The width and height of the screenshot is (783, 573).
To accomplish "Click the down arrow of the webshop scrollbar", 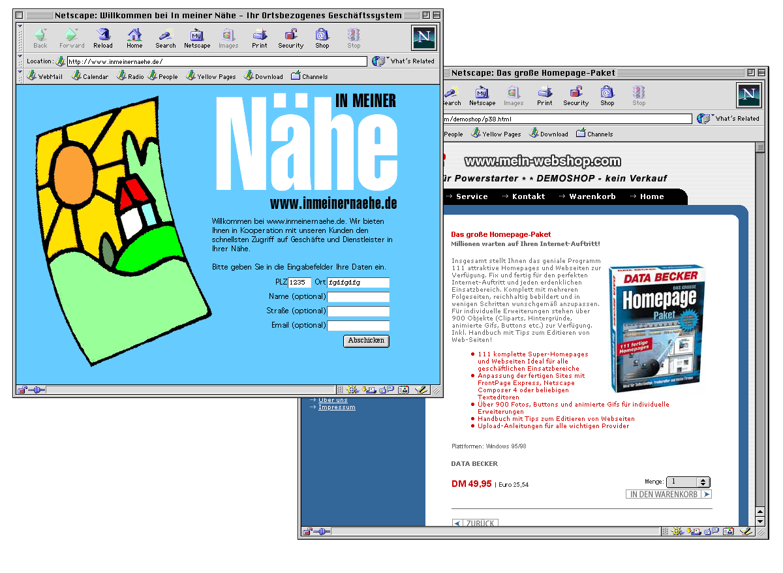I will (x=760, y=521).
